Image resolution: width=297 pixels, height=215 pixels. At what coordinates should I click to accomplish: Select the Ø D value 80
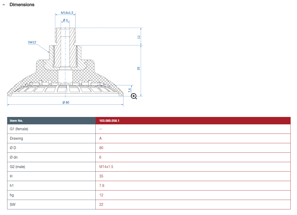101,148
